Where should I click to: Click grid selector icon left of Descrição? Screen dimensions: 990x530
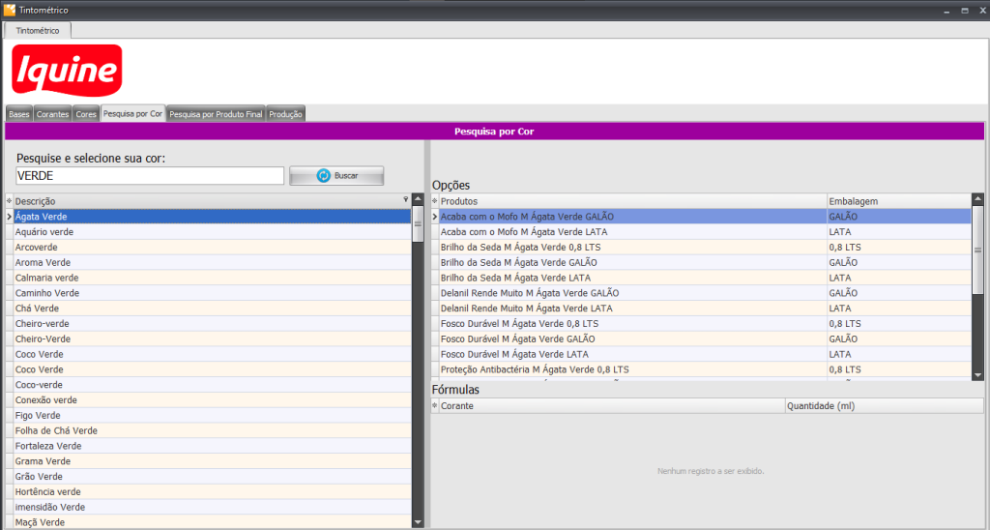tap(10, 201)
